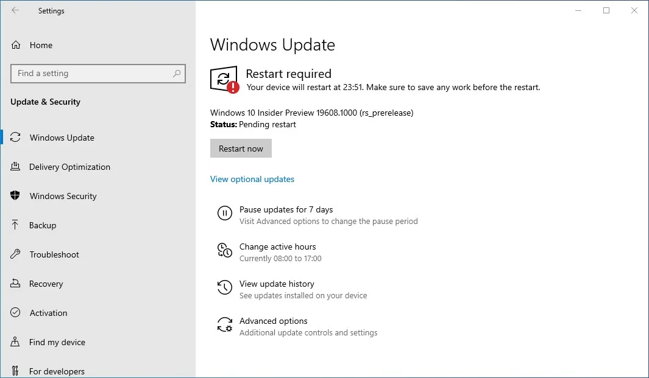Click the Backup arrow icon
Screen dimensions: 649x378
(x=15, y=225)
